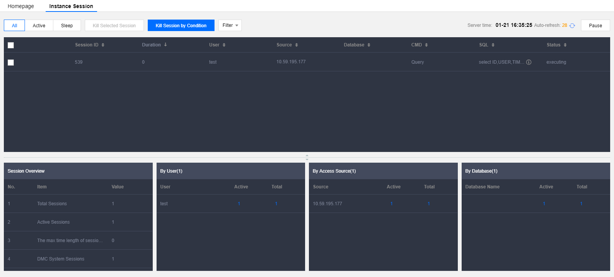Sort by Duration column arrow
The height and width of the screenshot is (277, 614).
pos(165,45)
